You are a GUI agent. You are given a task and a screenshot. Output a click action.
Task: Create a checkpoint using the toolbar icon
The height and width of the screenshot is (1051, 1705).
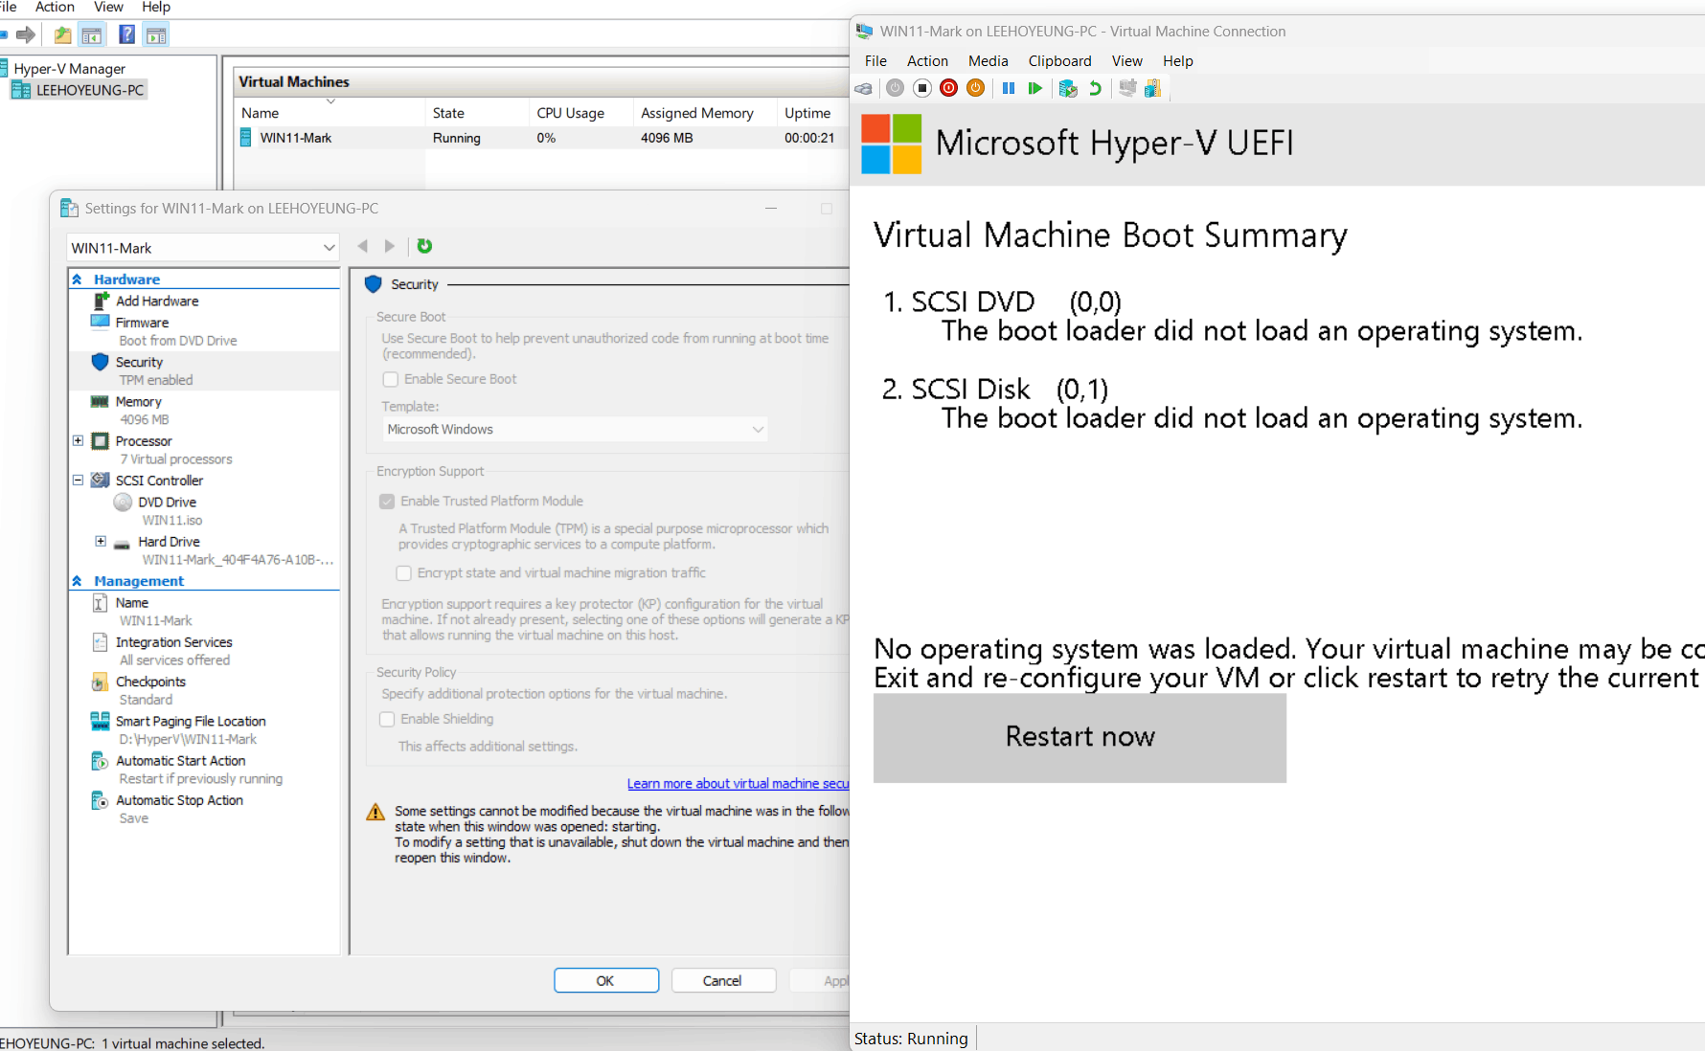pos(1068,88)
